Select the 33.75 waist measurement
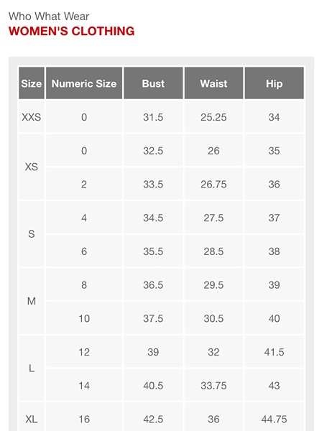The height and width of the screenshot is (431, 327). pyautogui.click(x=213, y=385)
